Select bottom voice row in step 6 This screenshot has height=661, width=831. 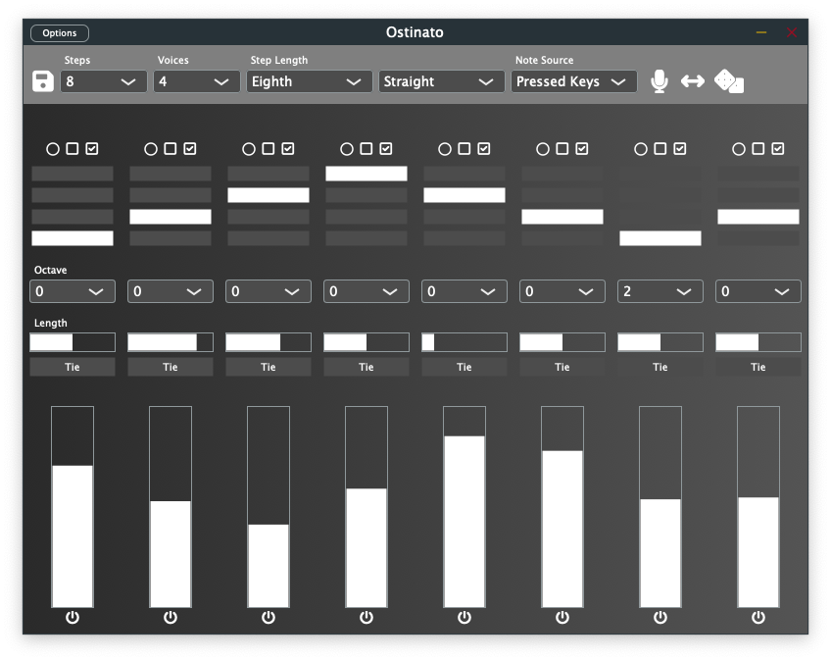point(562,238)
